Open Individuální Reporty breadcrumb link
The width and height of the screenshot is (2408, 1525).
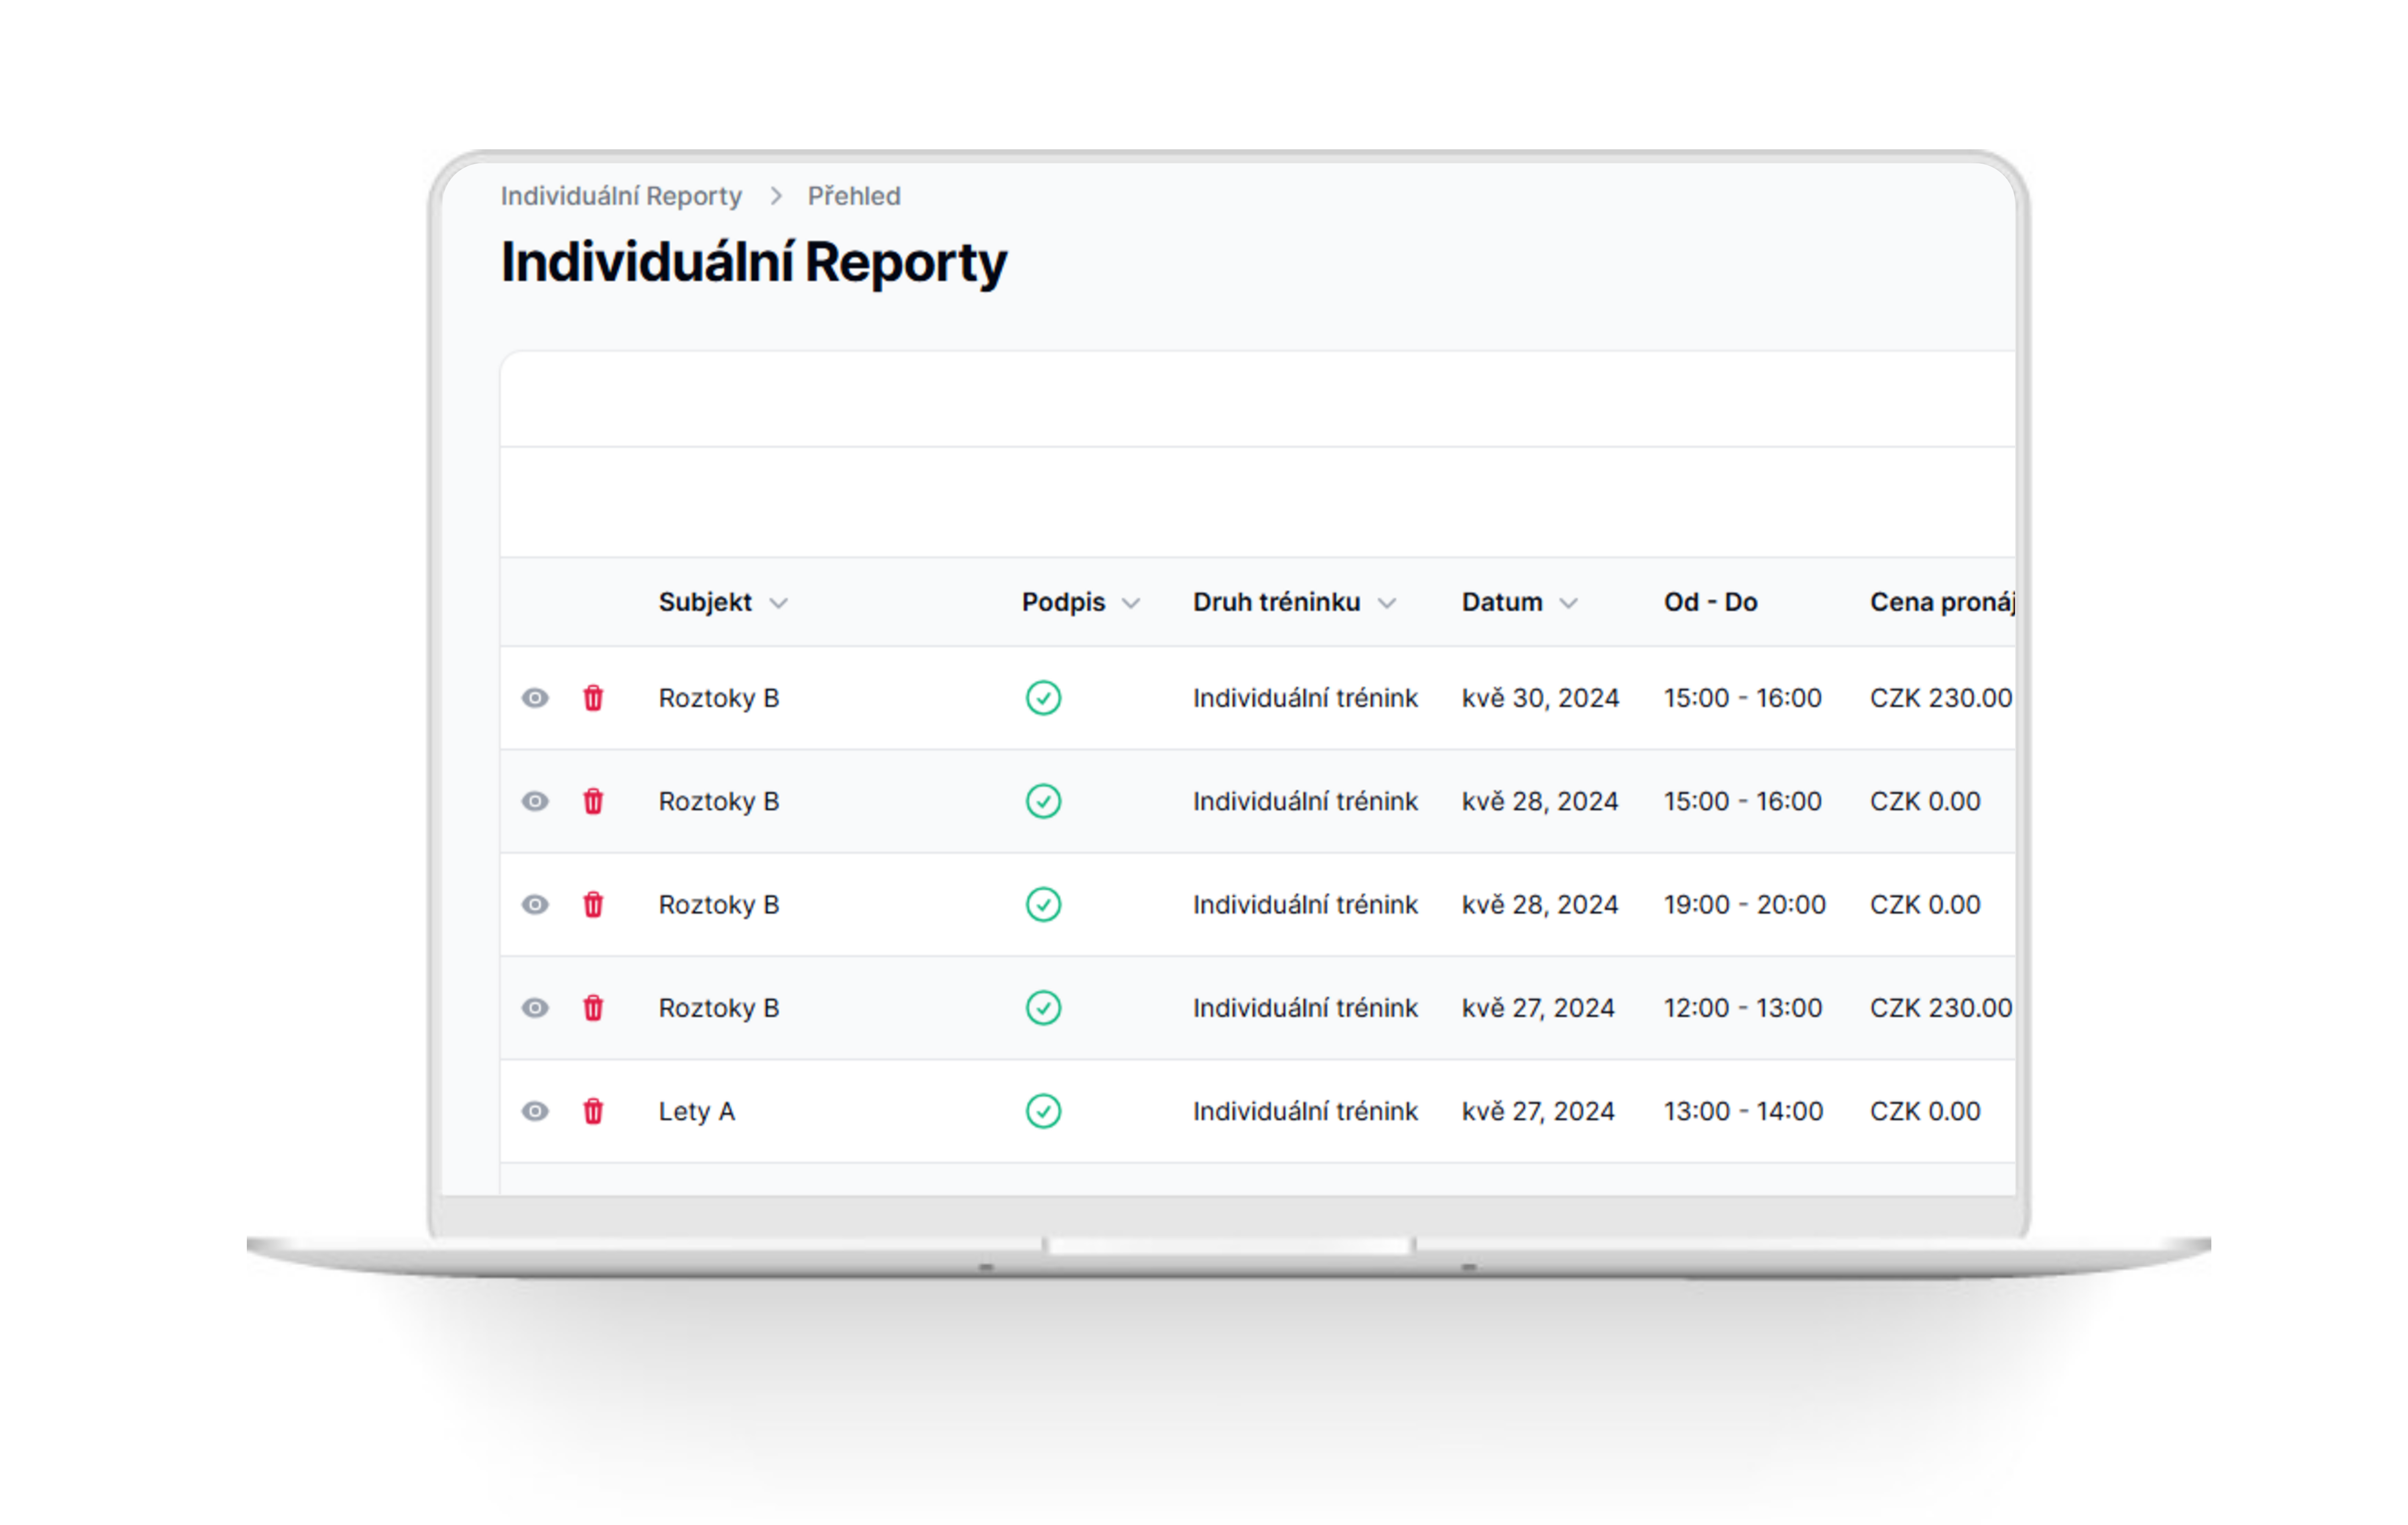621,196
